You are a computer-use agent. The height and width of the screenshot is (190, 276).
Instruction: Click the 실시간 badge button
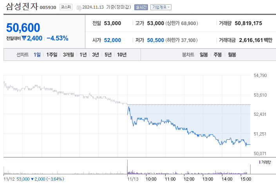141,7
